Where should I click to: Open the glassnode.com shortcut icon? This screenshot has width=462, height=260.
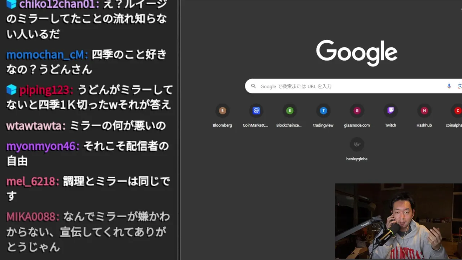coord(357,110)
